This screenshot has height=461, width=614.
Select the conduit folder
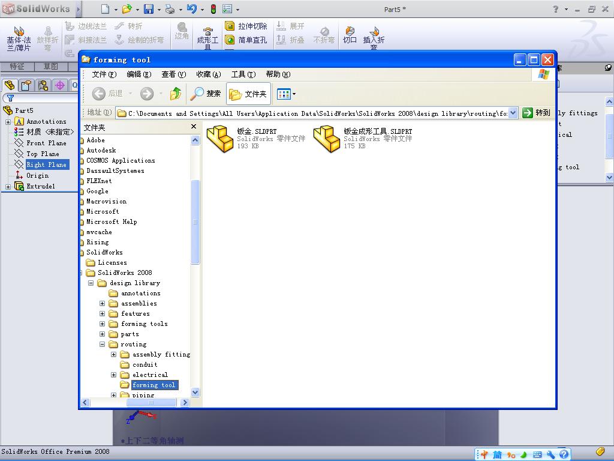(x=139, y=364)
